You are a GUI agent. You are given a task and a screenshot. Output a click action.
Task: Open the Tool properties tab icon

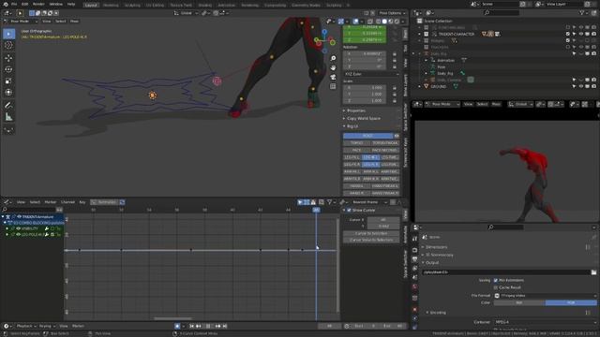point(414,239)
